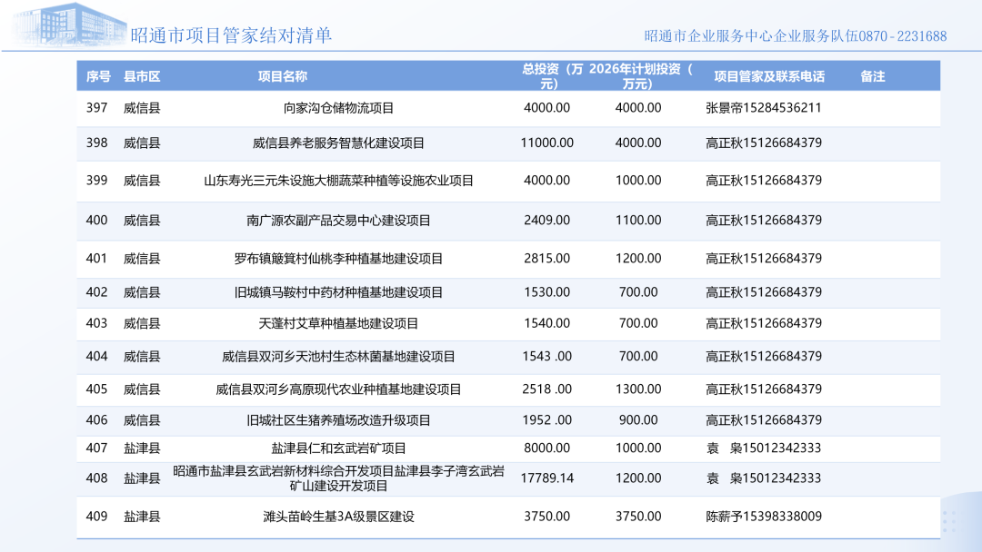The width and height of the screenshot is (982, 552).
Task: Click the 盐津县 cell in row 407
Action: click(142, 448)
